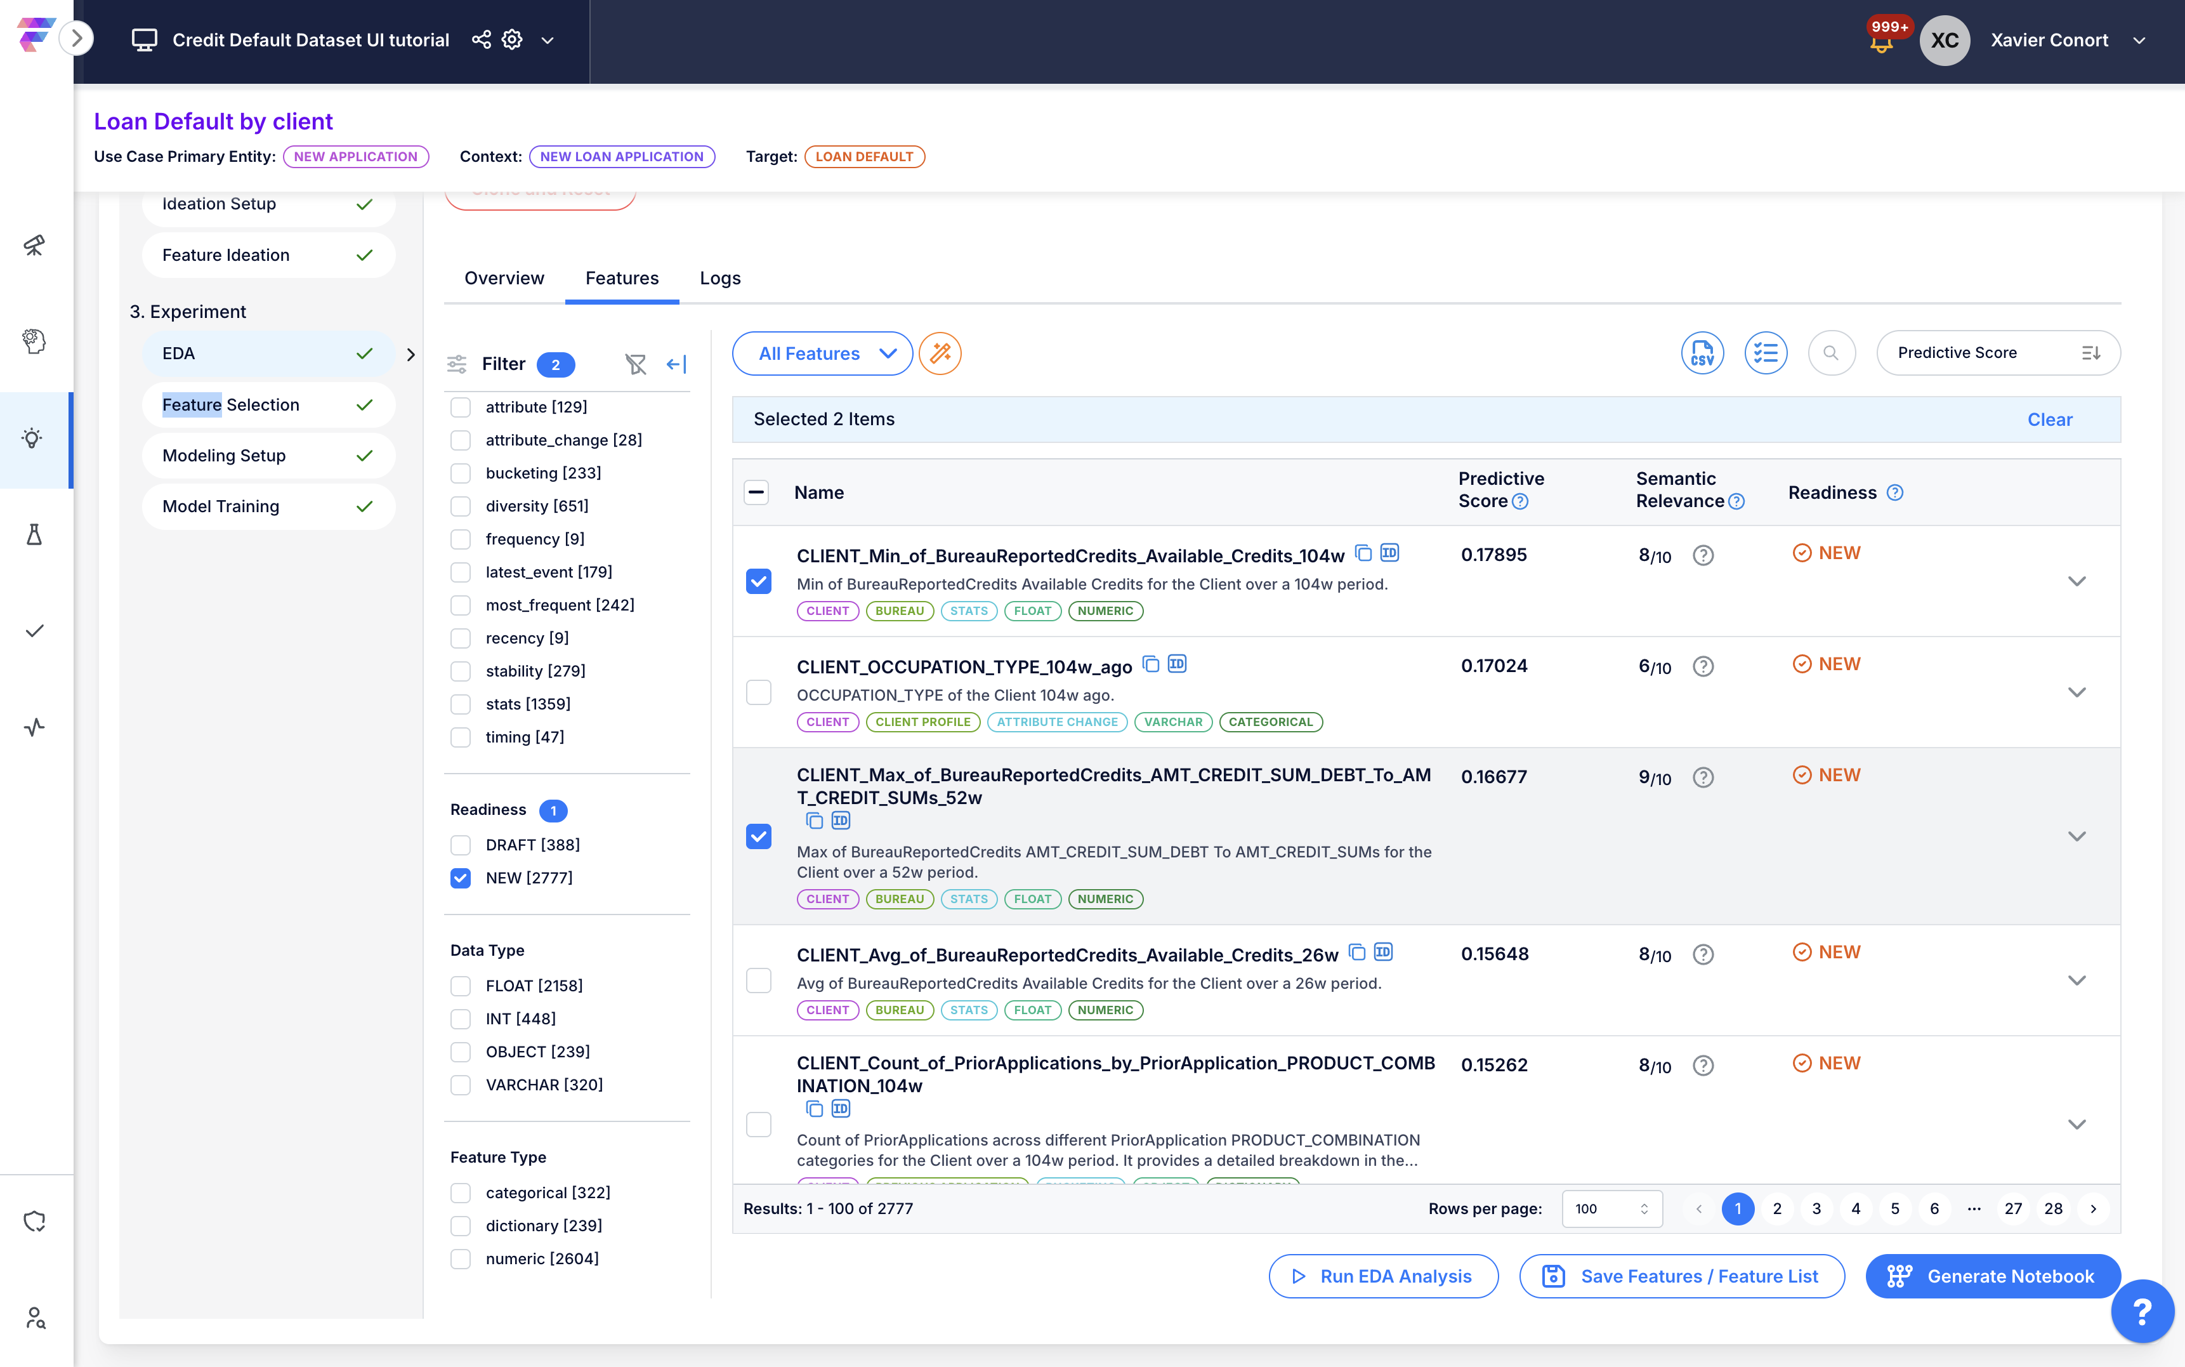Click the clear filters funnel icon
Screen dimensions: 2185x1367
tap(635, 364)
